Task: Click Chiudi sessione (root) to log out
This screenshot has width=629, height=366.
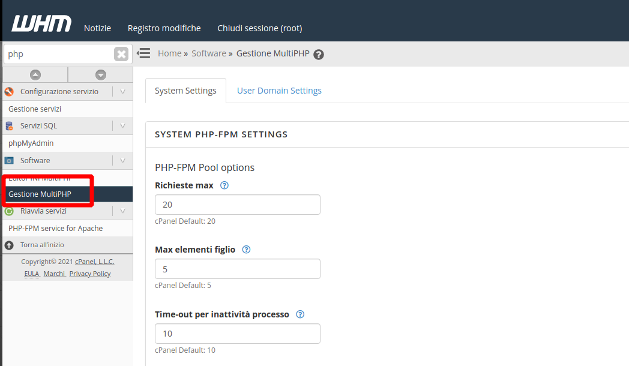Action: (259, 28)
